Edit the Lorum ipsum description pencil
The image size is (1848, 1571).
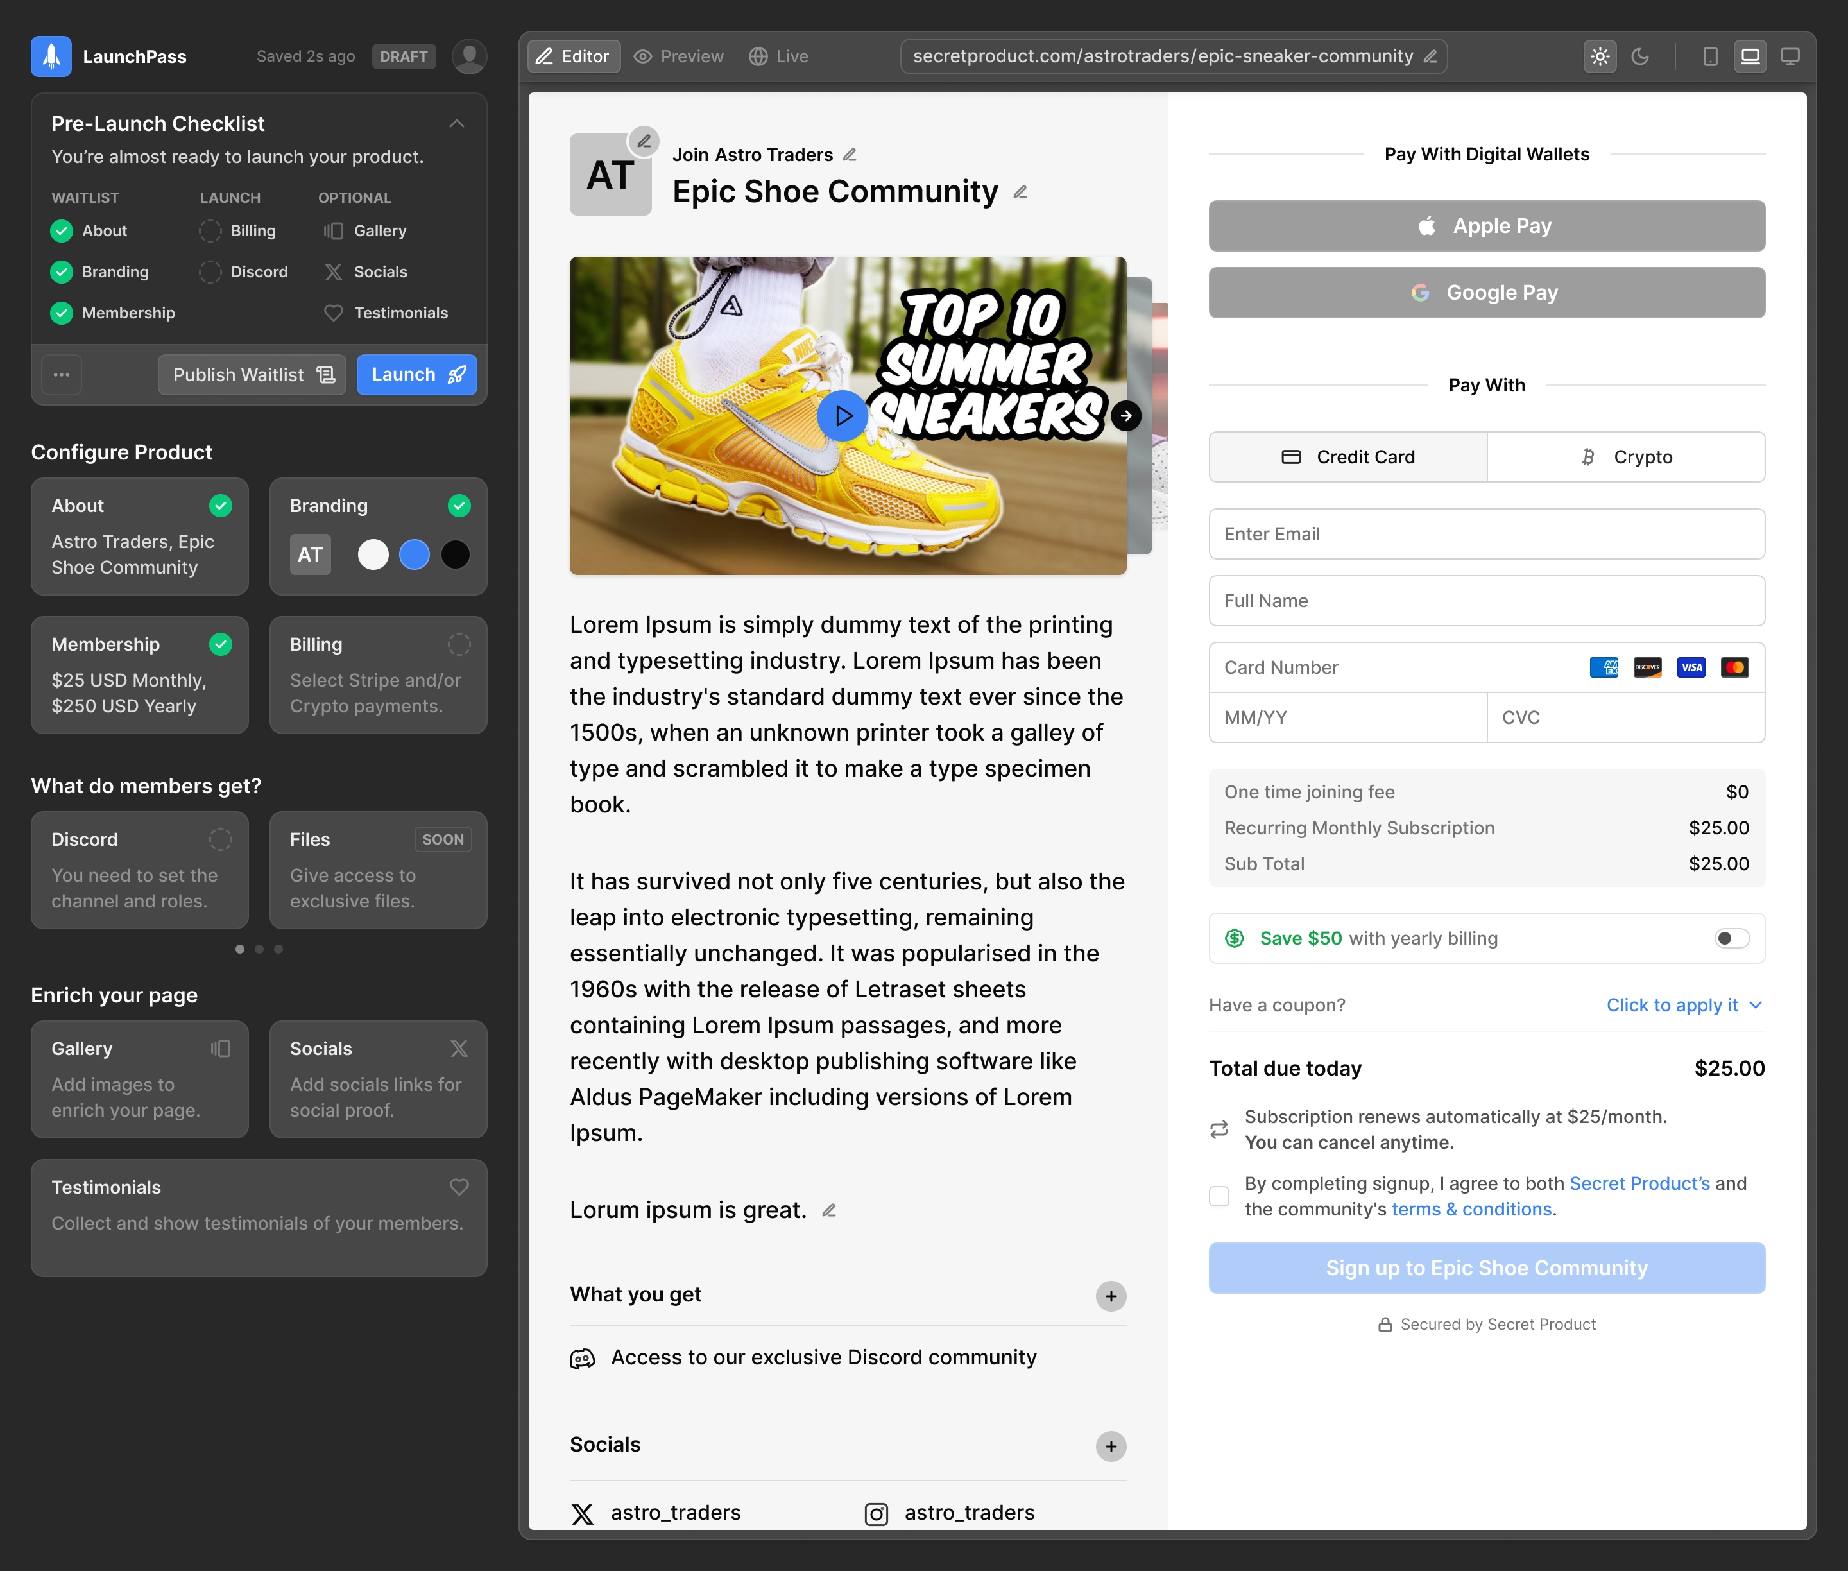coord(829,1210)
